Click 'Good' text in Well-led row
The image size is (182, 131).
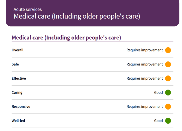coord(158,121)
